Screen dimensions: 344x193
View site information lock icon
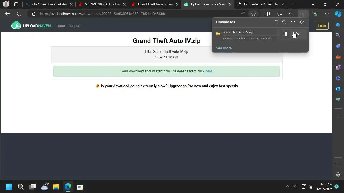(34, 14)
